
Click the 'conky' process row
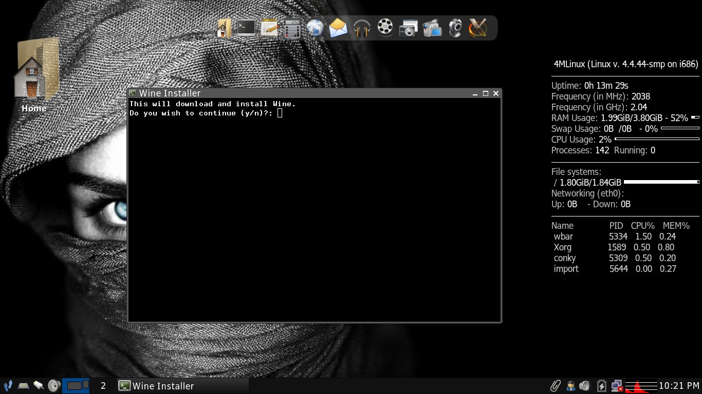click(x=615, y=258)
